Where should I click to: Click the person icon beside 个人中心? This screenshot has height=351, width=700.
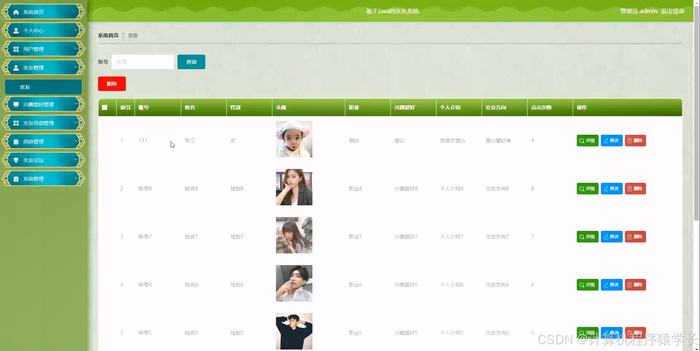click(16, 31)
